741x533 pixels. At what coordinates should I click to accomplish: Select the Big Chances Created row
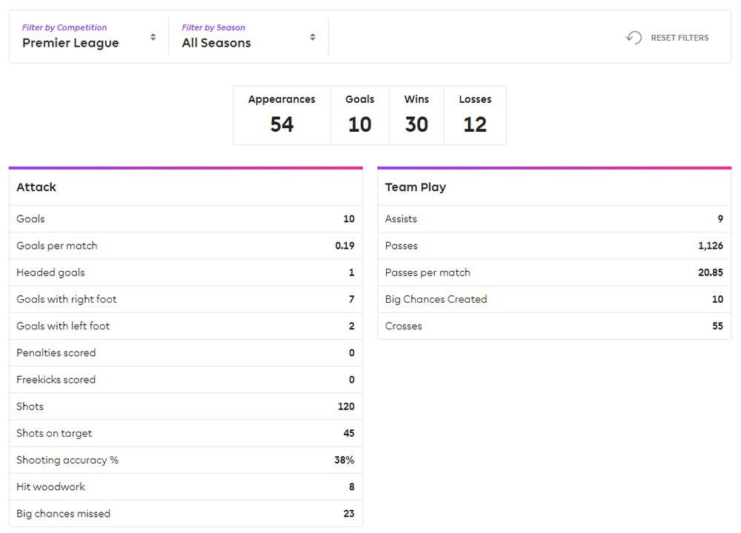[554, 299]
